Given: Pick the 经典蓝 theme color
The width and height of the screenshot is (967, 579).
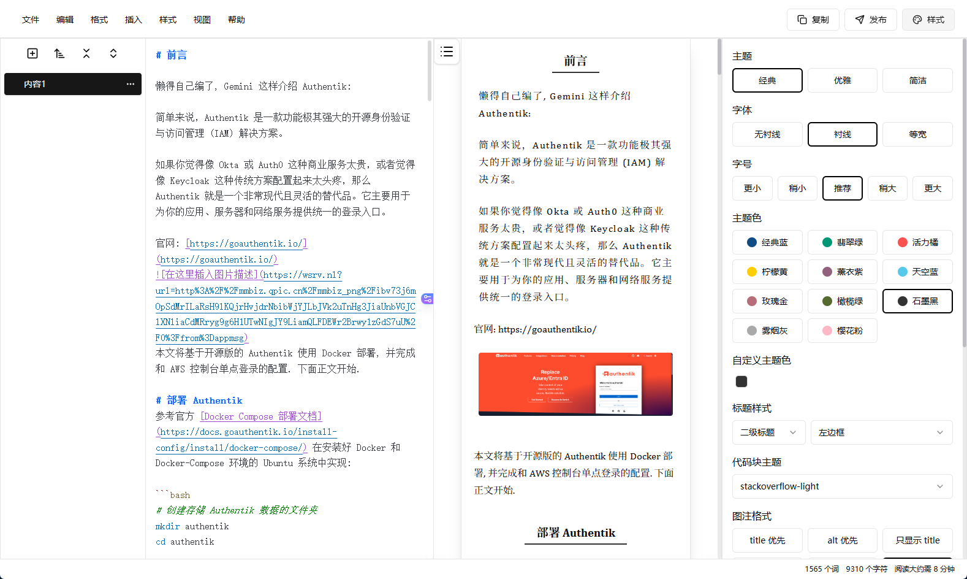Looking at the screenshot, I should 767,242.
